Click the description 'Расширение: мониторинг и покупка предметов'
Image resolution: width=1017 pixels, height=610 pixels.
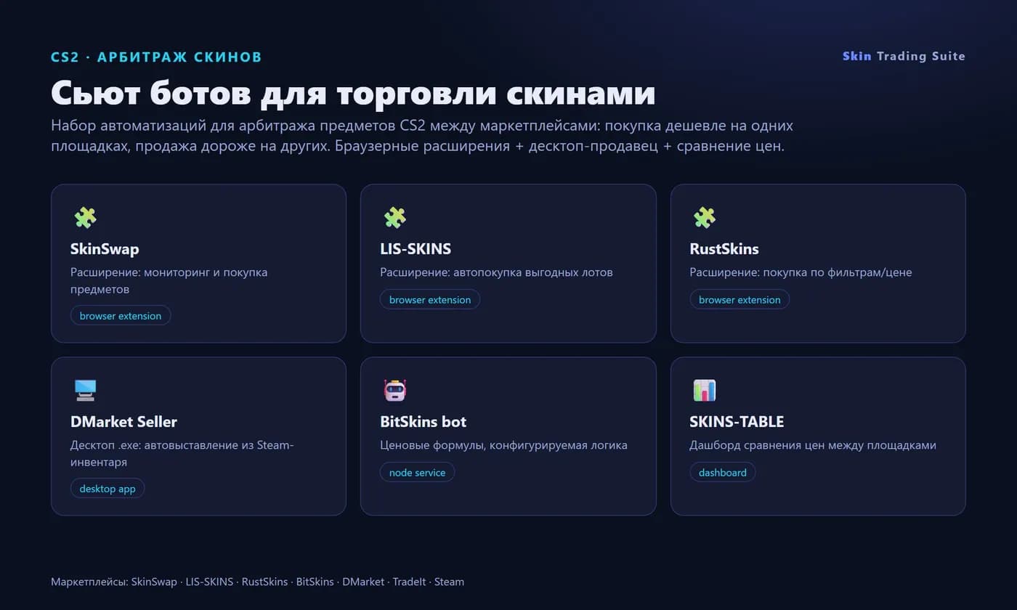tap(169, 280)
